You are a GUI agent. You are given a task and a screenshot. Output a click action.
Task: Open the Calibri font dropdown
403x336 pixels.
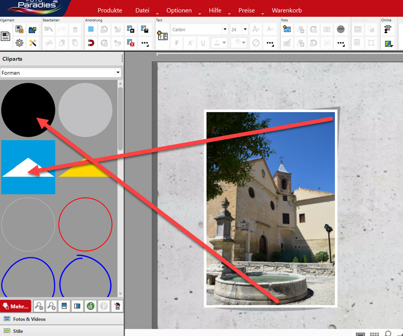coord(225,30)
